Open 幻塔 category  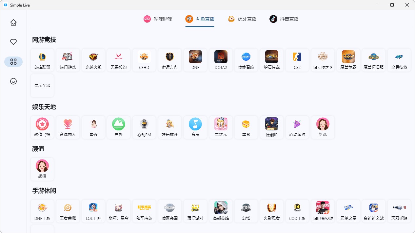click(246, 211)
